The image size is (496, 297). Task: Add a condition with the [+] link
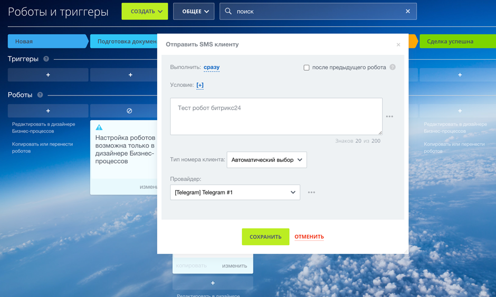(200, 85)
